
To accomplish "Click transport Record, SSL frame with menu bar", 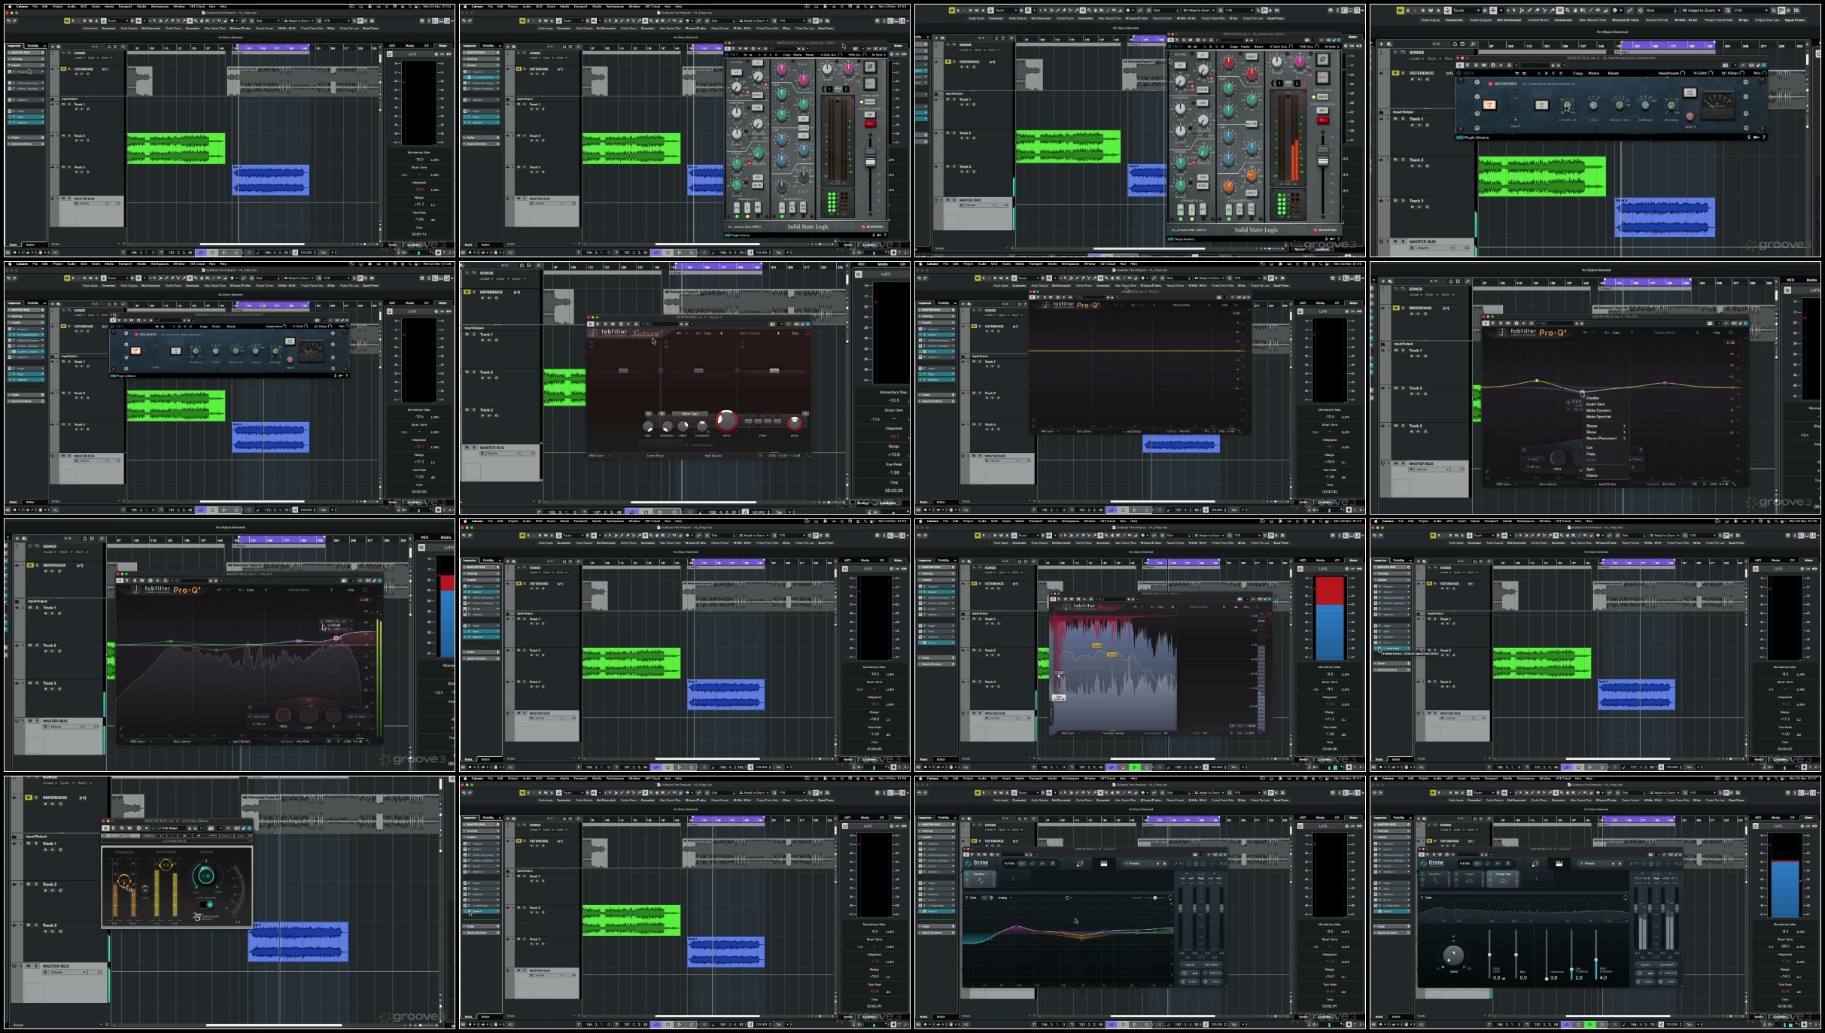I will (692, 252).
